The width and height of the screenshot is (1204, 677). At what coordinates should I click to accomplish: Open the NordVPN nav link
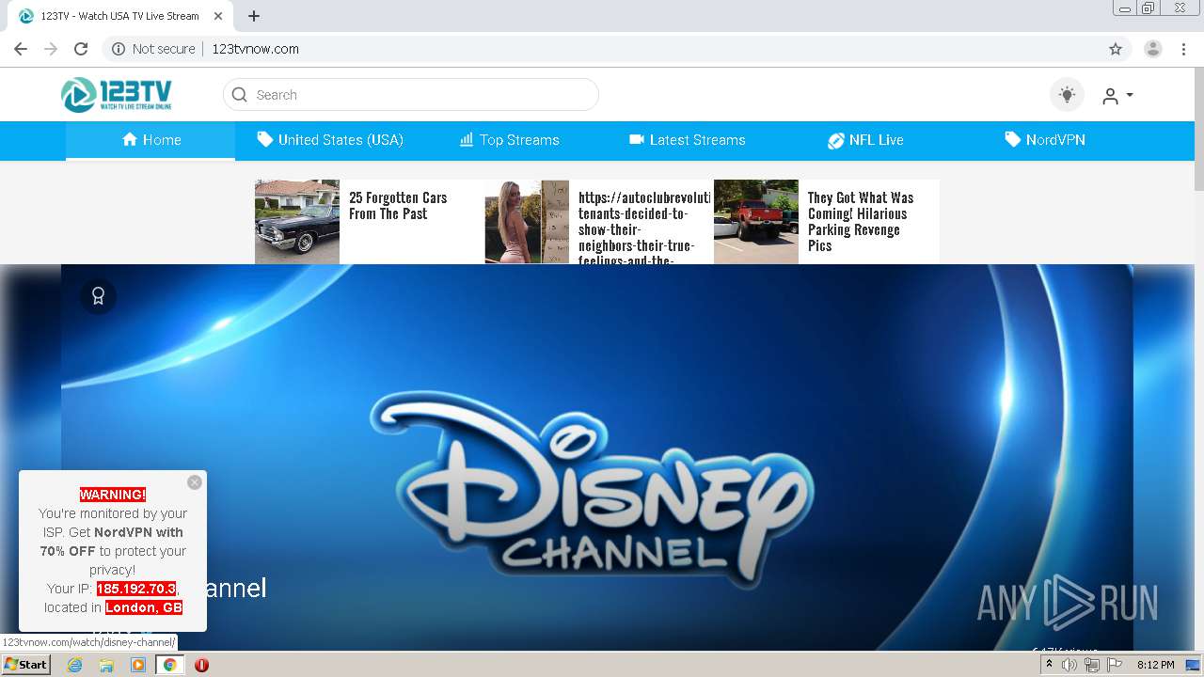[1044, 140]
